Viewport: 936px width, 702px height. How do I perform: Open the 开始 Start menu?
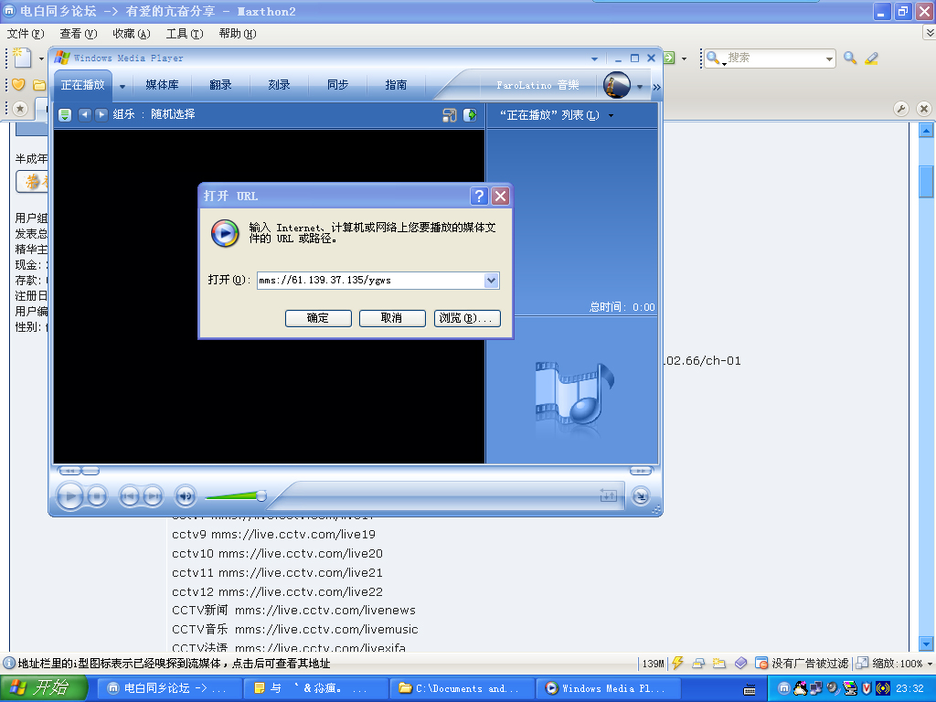coord(38,688)
